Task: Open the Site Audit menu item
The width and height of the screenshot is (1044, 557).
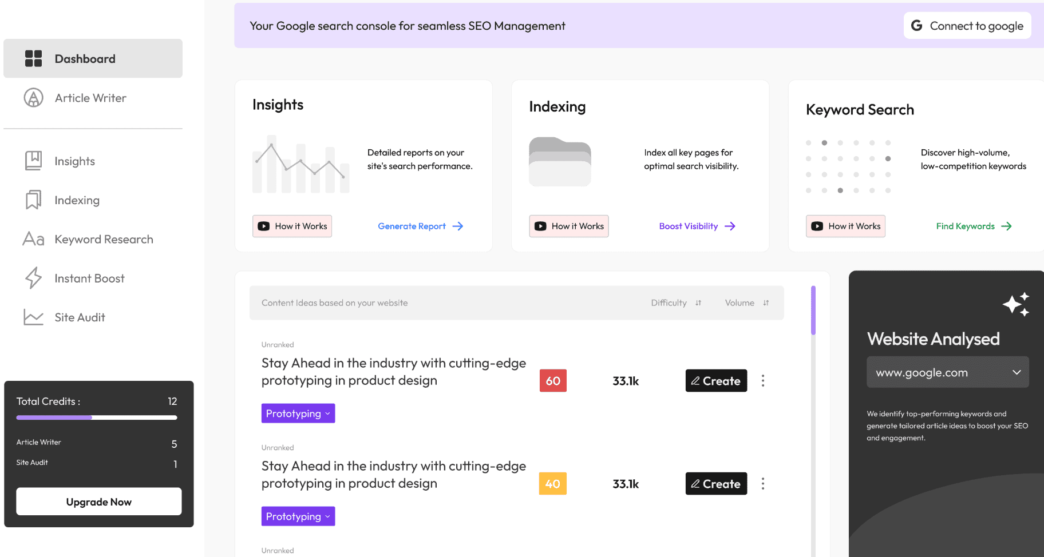Action: click(x=80, y=317)
